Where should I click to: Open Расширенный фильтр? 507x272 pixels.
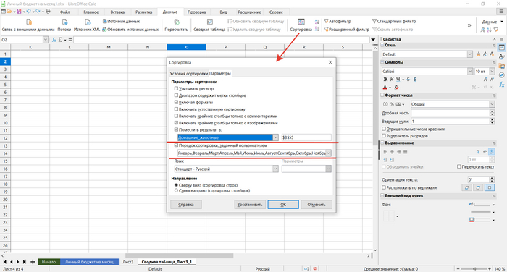click(346, 30)
